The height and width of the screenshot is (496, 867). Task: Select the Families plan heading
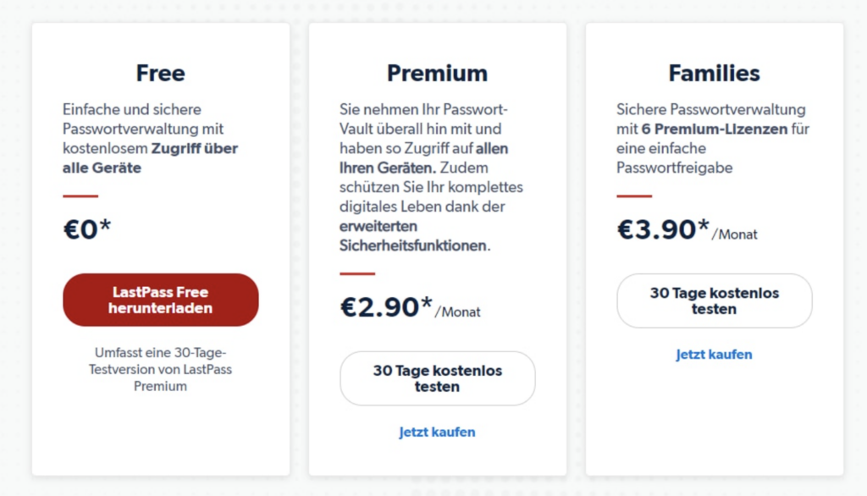[x=714, y=73]
